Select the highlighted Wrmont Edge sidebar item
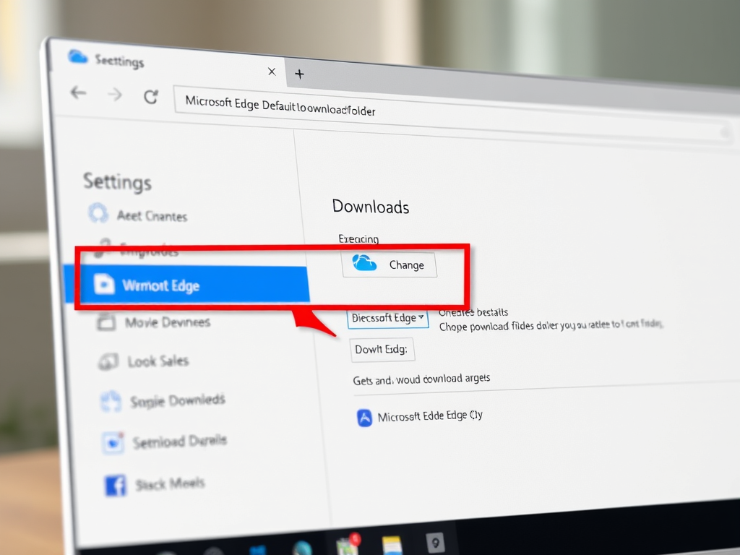 coord(186,284)
